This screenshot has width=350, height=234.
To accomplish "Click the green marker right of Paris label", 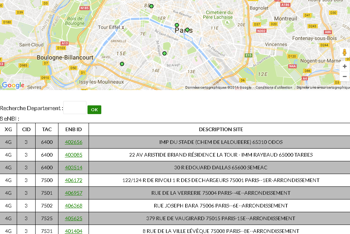I will pos(187,30).
